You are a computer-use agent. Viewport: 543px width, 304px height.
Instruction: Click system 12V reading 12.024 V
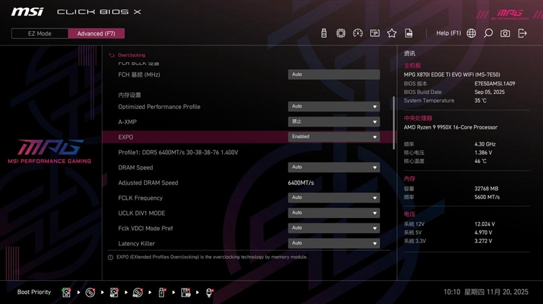click(485, 224)
